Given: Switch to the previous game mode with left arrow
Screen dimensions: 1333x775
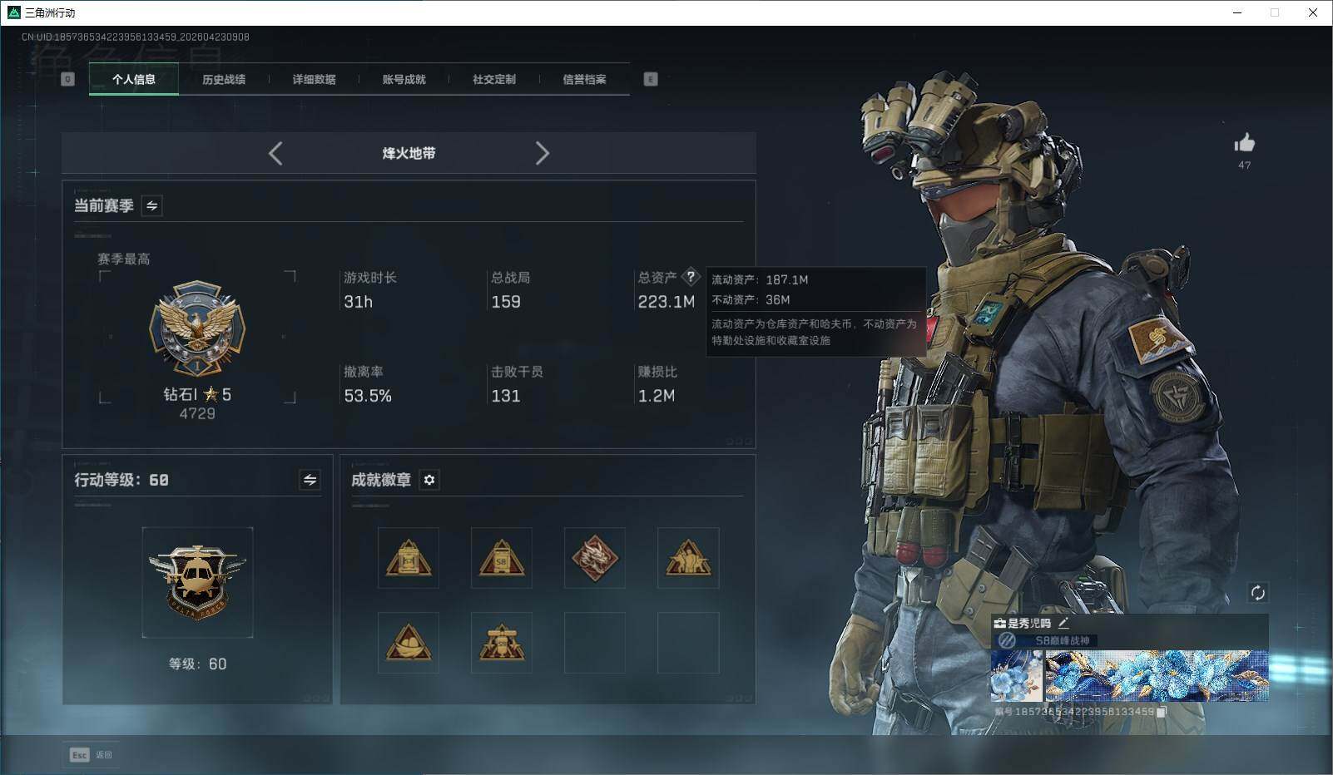Looking at the screenshot, I should (275, 153).
